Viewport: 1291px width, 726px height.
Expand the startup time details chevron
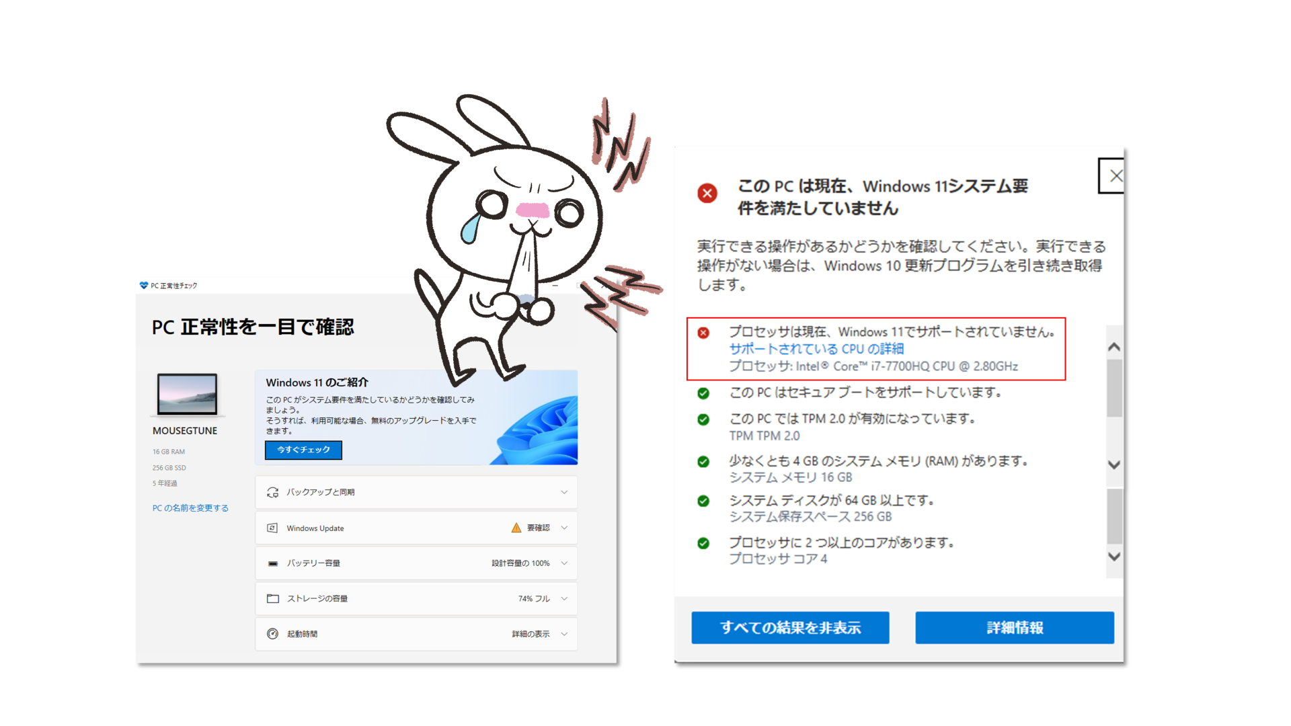point(564,634)
